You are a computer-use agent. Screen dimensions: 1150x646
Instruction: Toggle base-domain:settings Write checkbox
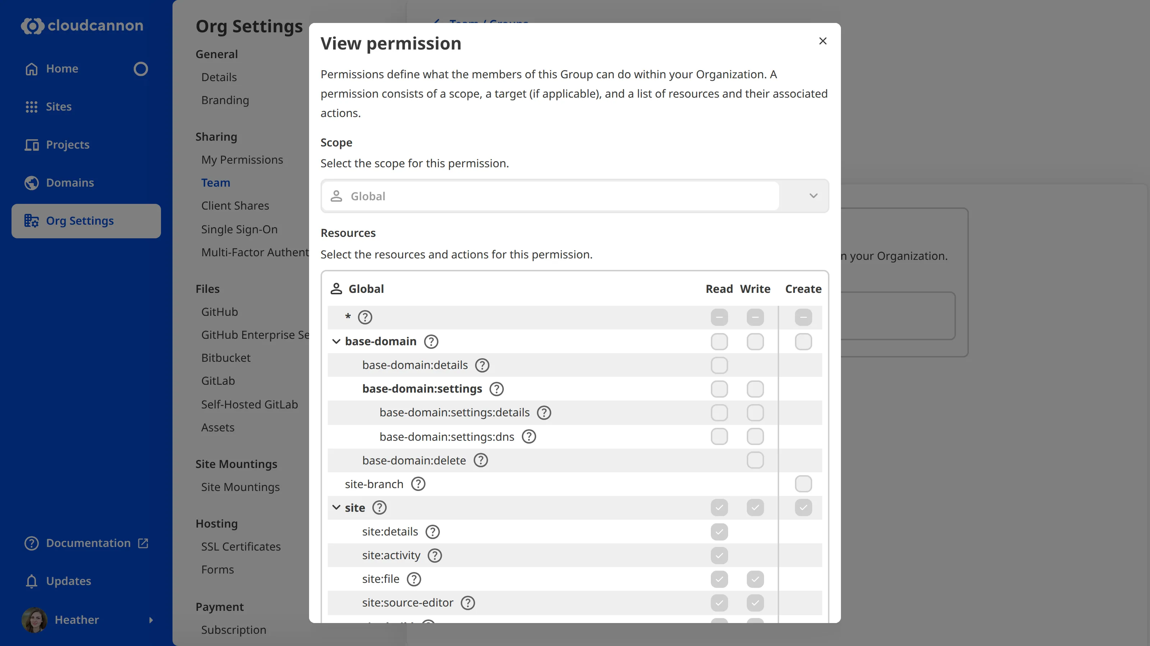point(755,389)
